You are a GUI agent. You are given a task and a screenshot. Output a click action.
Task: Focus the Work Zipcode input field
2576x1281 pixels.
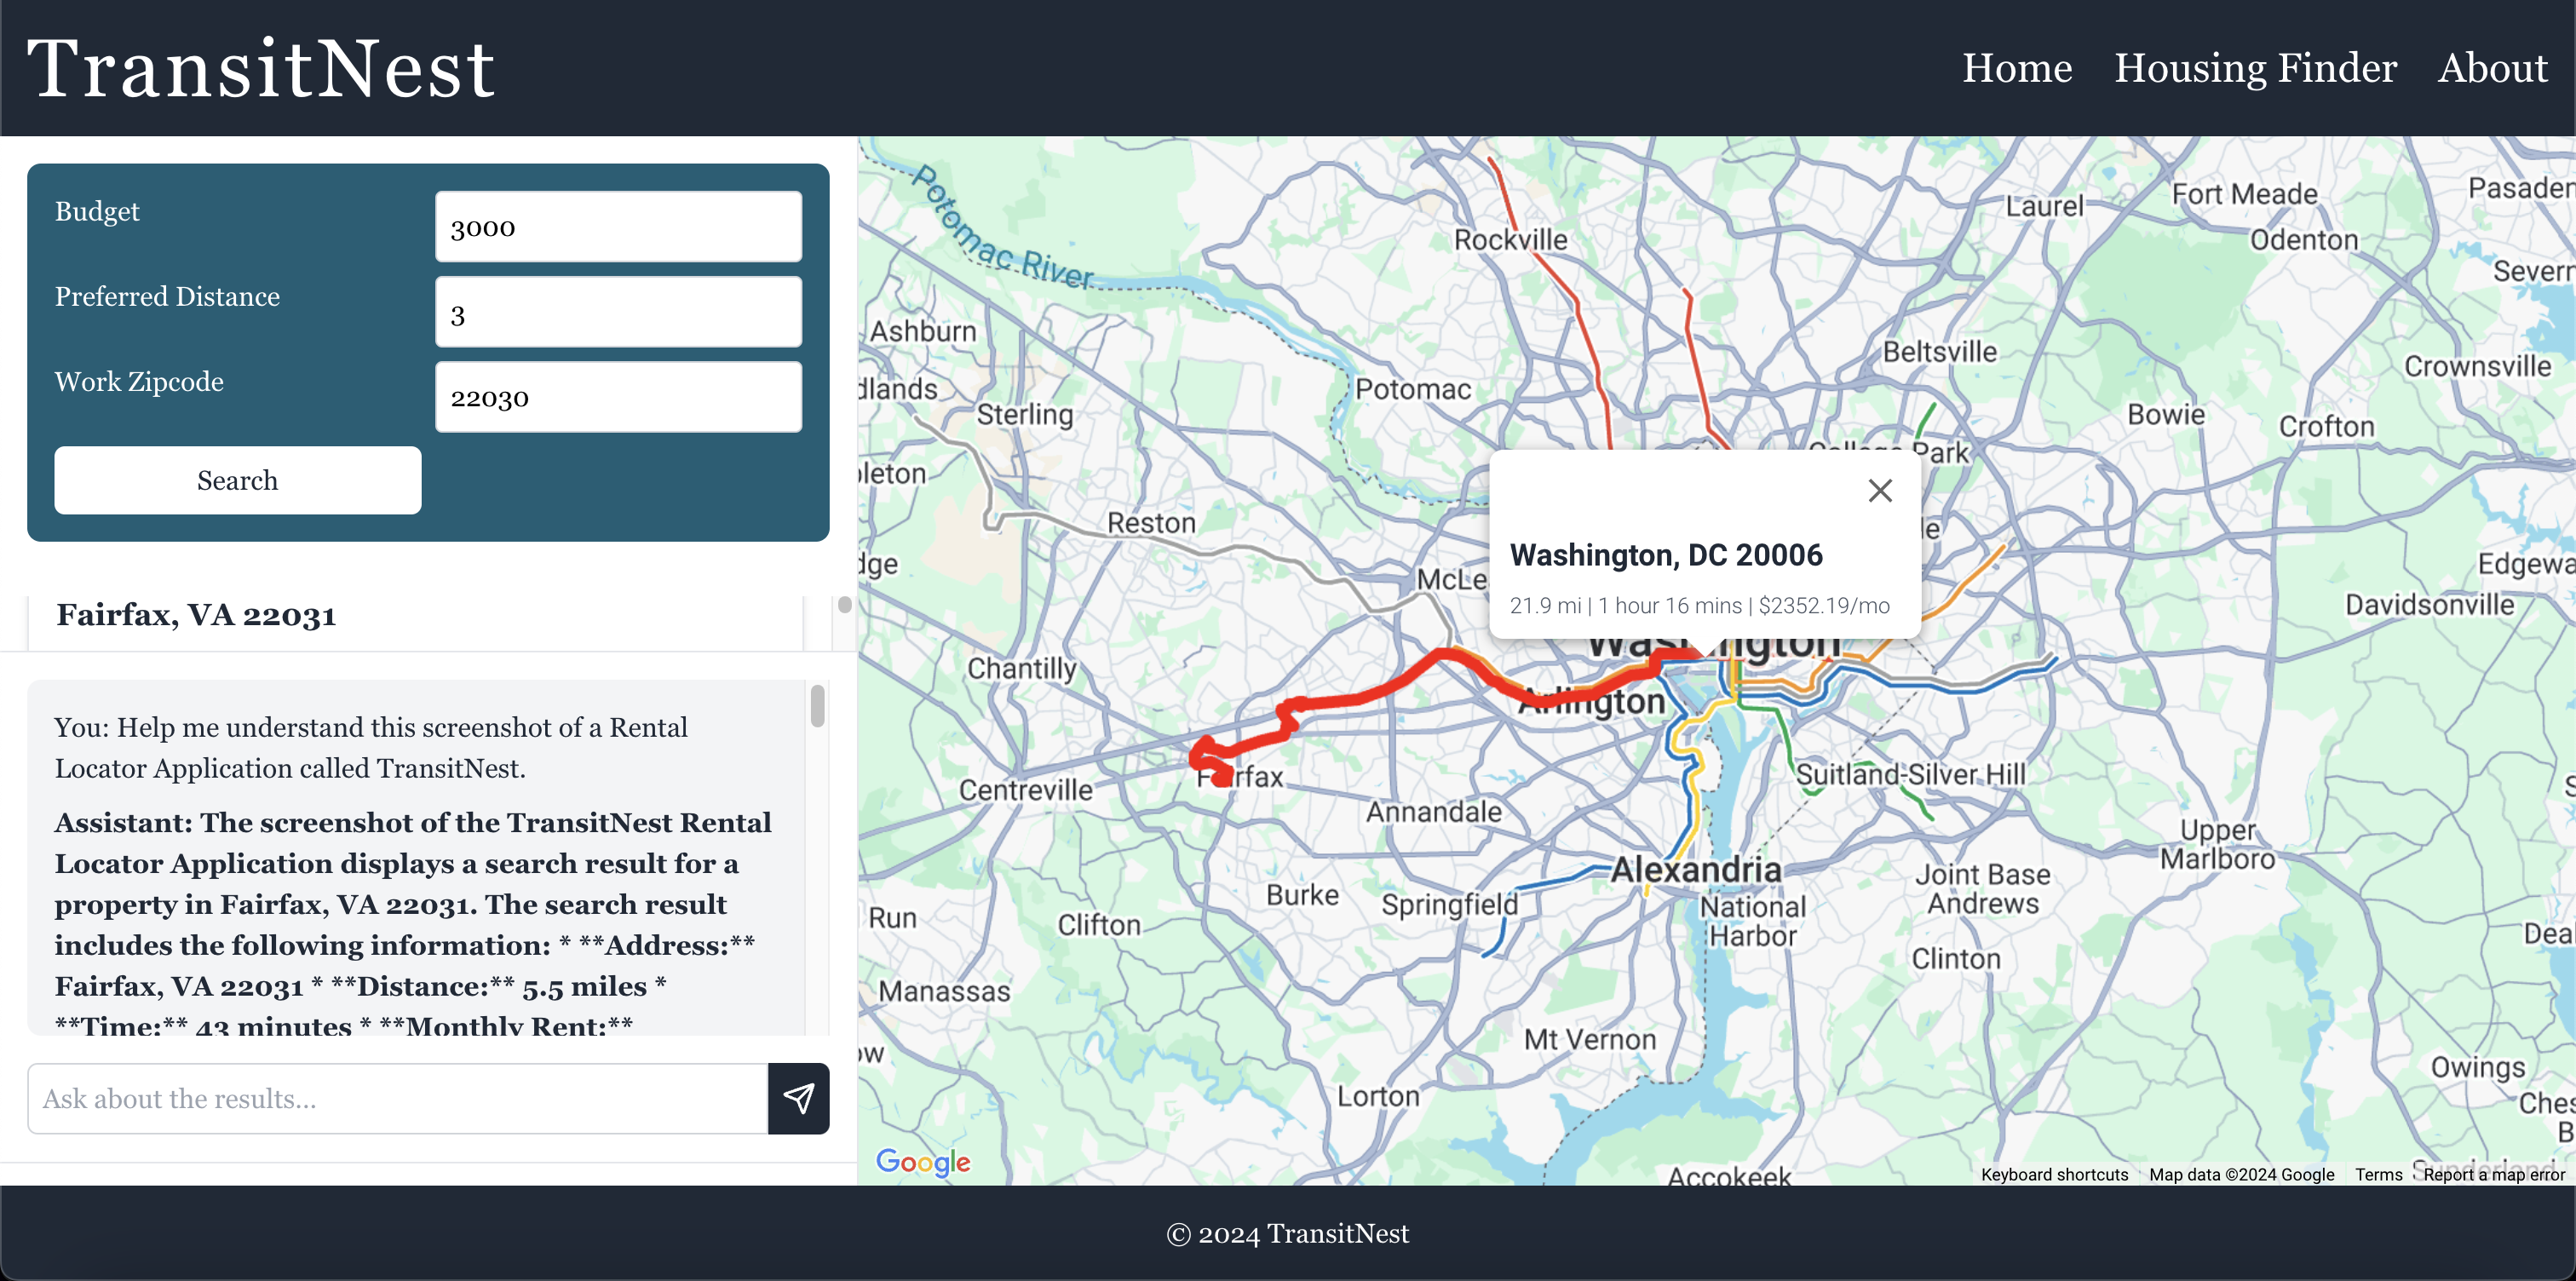[x=618, y=397]
